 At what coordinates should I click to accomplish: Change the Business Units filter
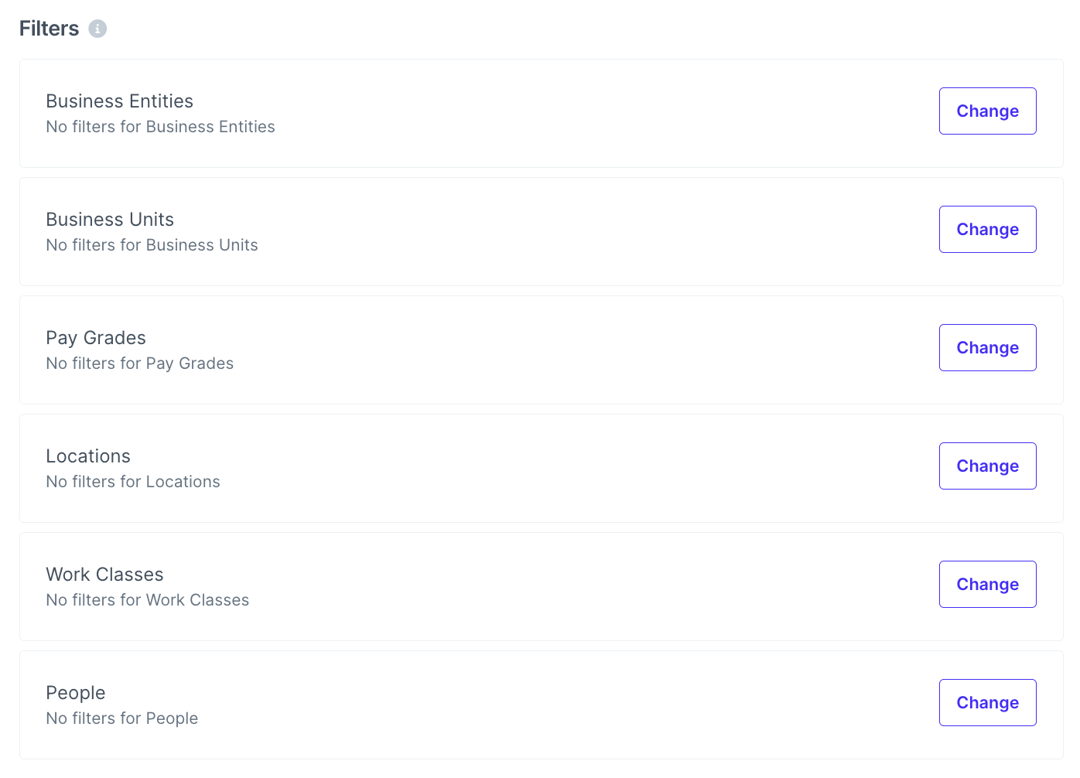(x=987, y=230)
